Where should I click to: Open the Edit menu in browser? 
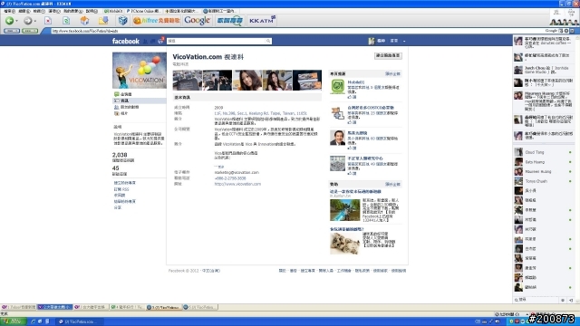coord(24,11)
